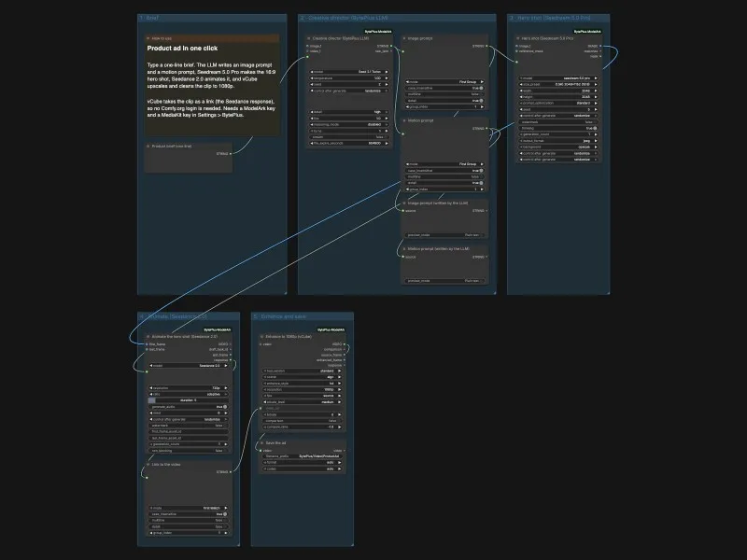Select the 5 · Enhance and save group title

coord(279,316)
